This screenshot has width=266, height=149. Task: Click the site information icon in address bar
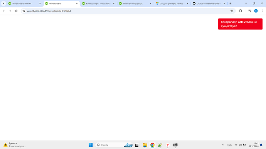coord(24,11)
